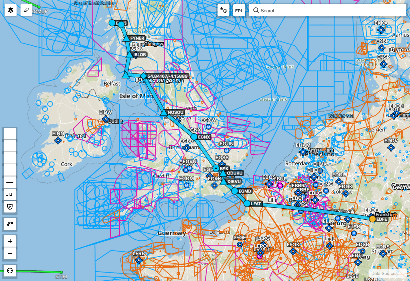Zoom out with the minus button
This screenshot has width=410, height=281.
click(10, 253)
